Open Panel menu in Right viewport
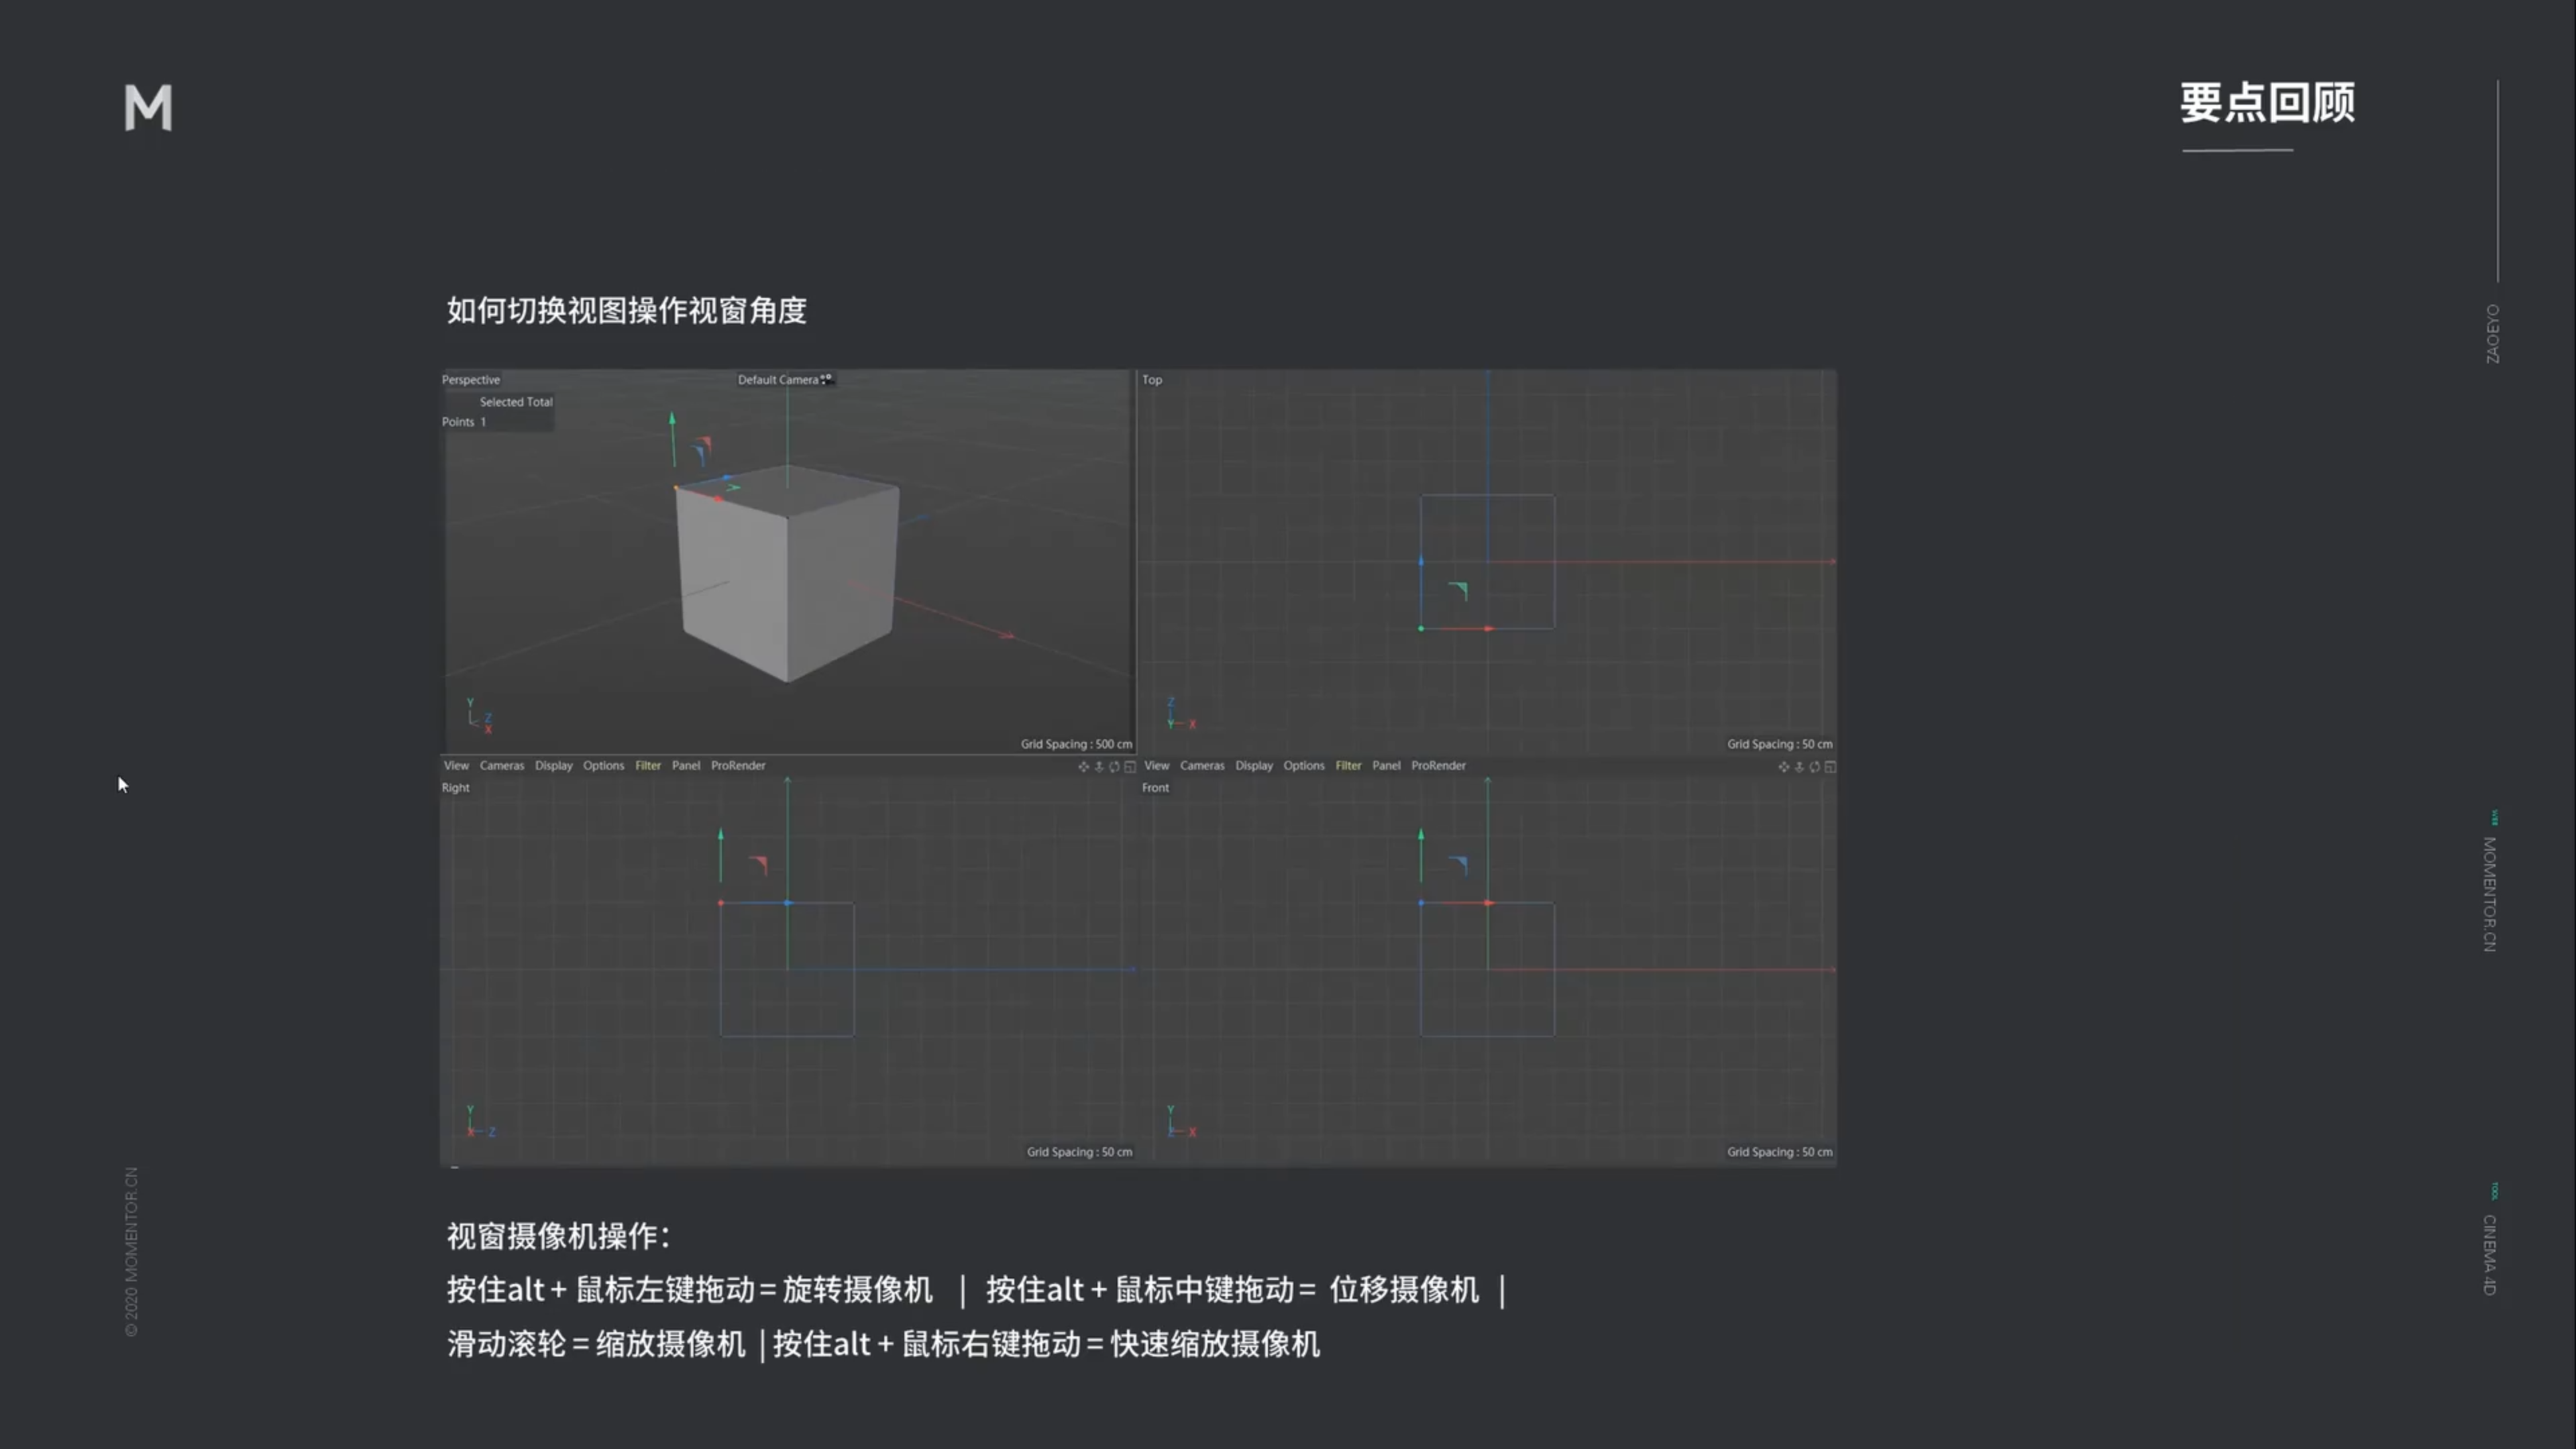 686,766
